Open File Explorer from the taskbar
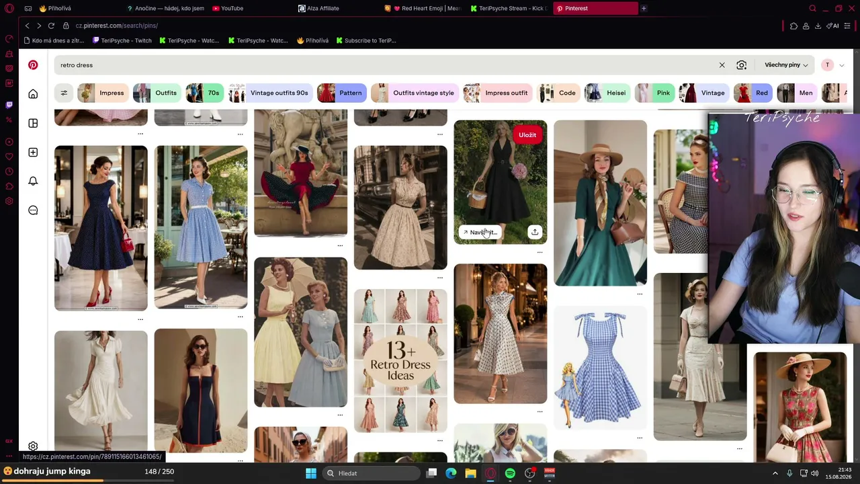The image size is (860, 484). pos(471,473)
